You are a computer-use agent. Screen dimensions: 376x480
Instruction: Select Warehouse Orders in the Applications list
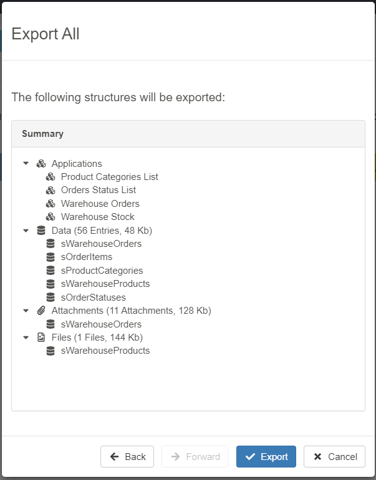[x=100, y=204]
